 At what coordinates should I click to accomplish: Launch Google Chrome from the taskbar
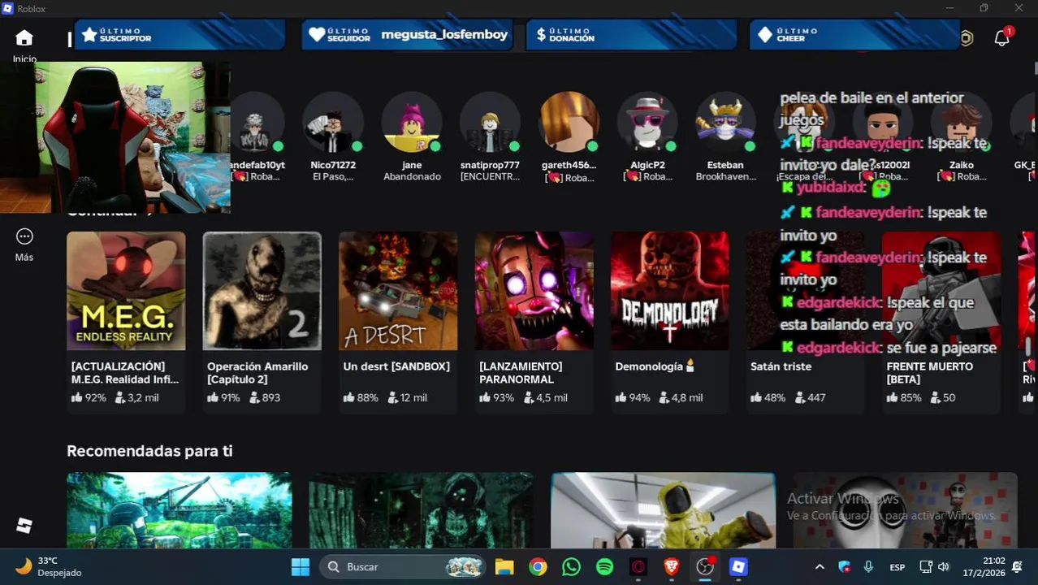pyautogui.click(x=538, y=566)
